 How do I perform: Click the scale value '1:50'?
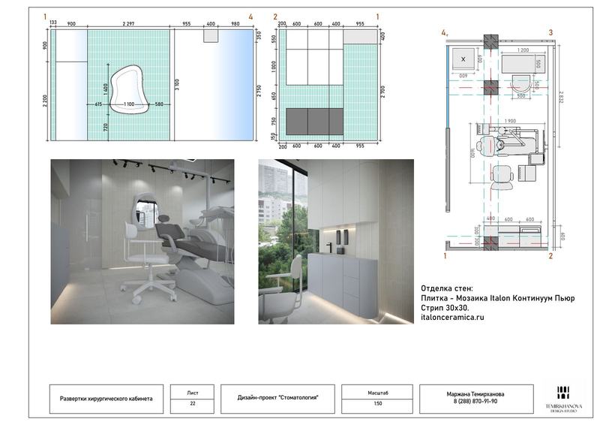378,403
